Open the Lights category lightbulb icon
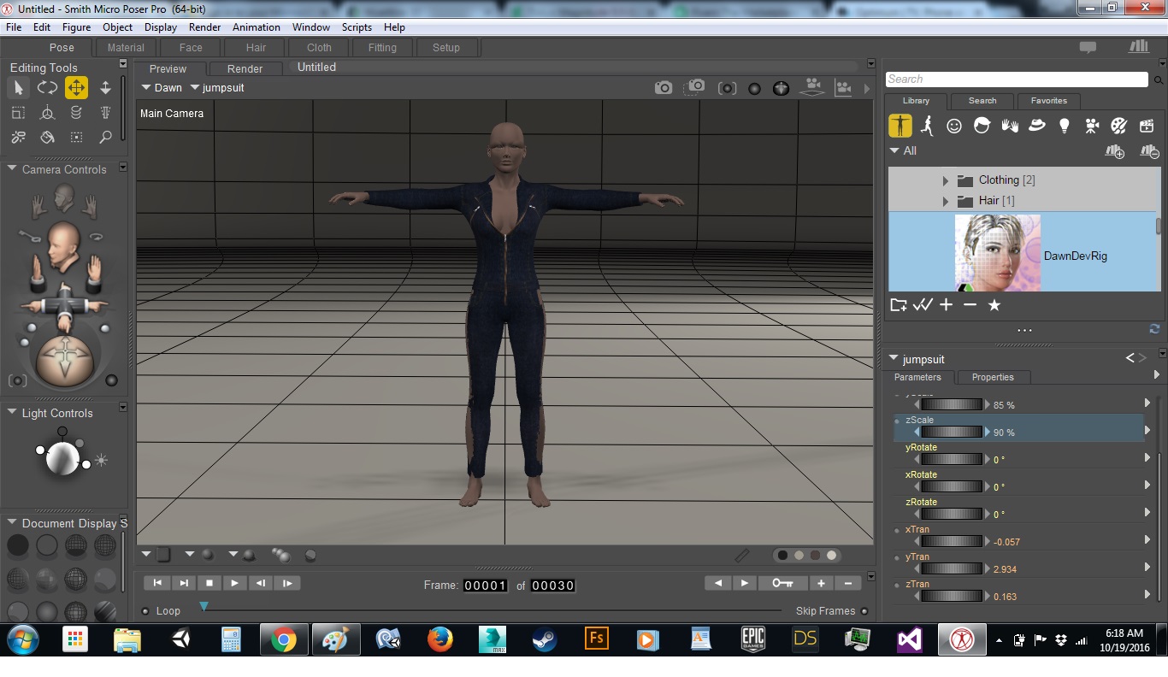1168x677 pixels. (x=1064, y=126)
